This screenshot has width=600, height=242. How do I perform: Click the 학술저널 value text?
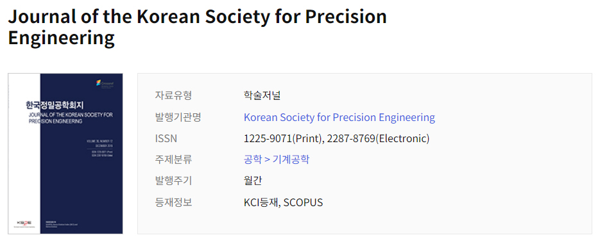tap(262, 95)
